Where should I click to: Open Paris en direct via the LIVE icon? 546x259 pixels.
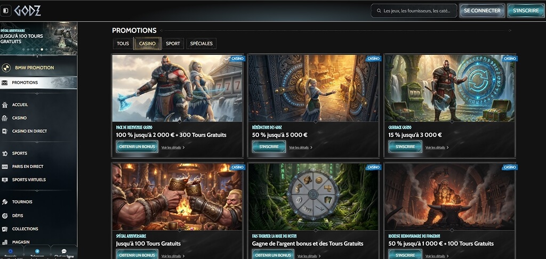(x=4, y=166)
